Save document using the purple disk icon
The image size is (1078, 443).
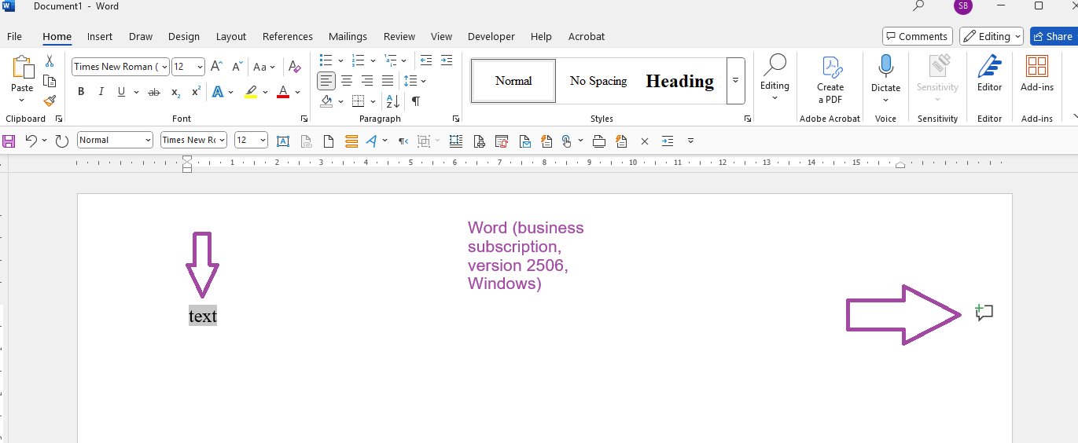click(x=9, y=141)
